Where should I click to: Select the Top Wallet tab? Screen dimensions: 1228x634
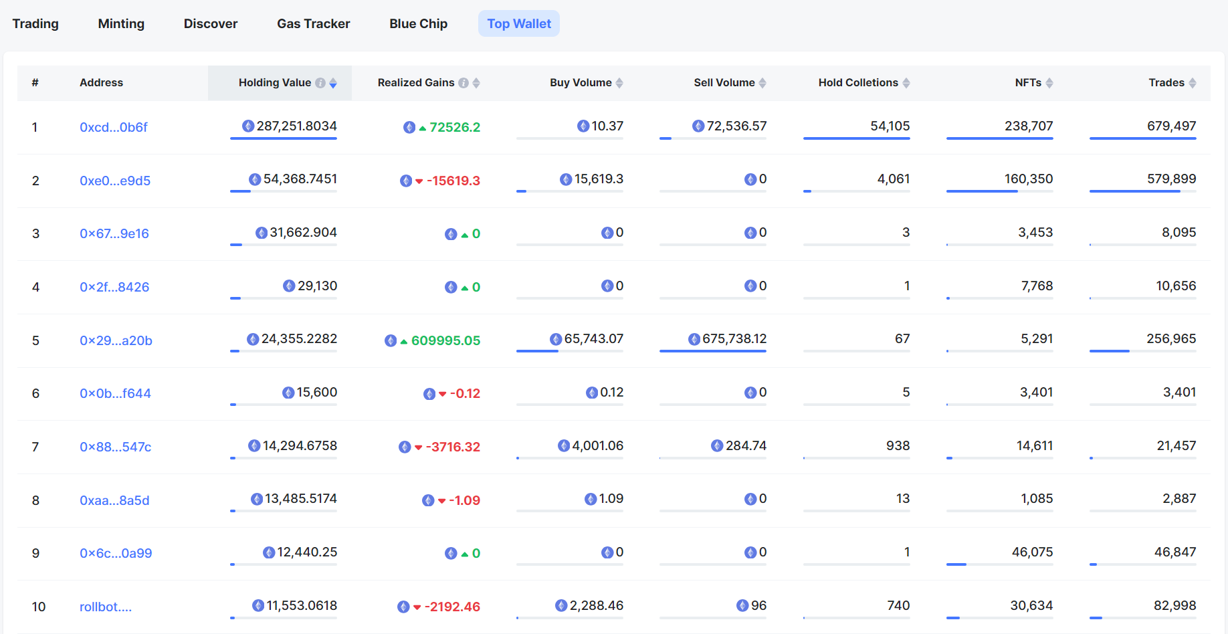click(x=519, y=23)
